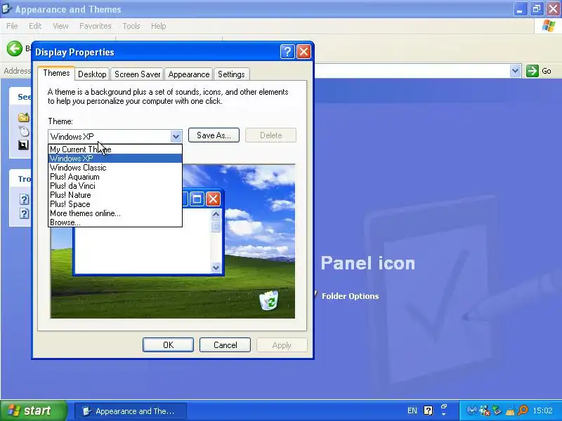Click the Display Properties help question mark button
562x421 pixels.
coord(287,52)
